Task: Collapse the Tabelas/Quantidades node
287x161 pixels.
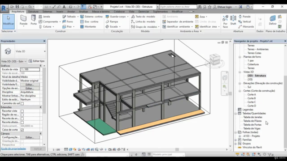Action: 236,114
